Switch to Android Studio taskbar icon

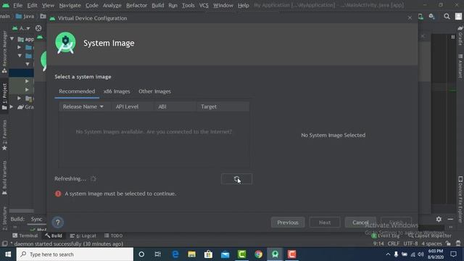pos(275,254)
